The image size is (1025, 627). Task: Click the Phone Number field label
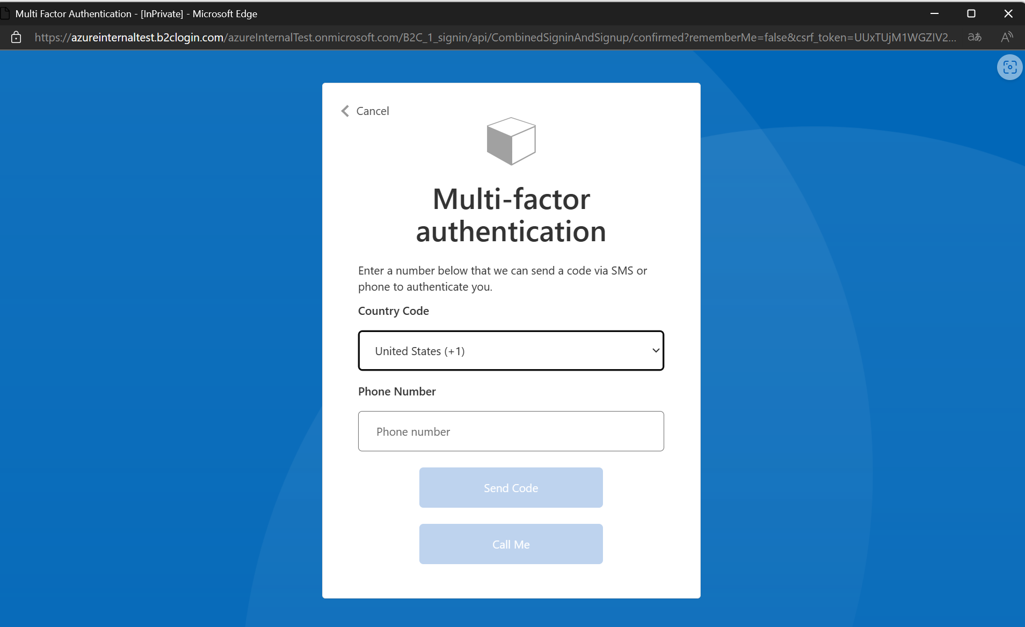point(397,392)
